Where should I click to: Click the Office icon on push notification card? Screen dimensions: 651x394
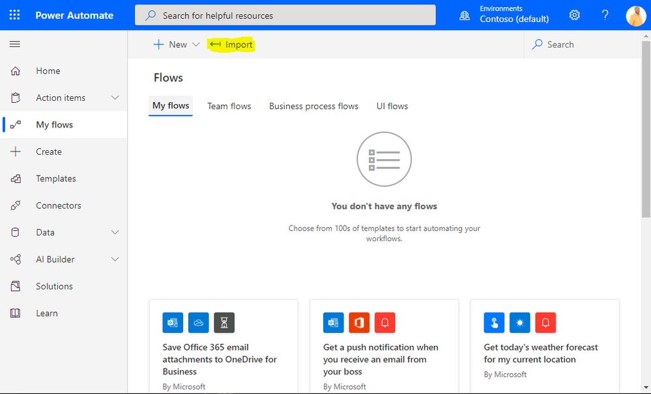click(359, 322)
